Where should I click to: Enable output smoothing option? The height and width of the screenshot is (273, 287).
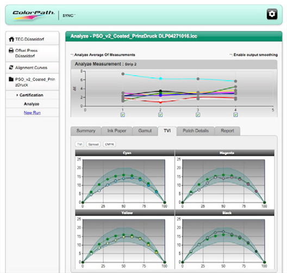tap(231, 55)
